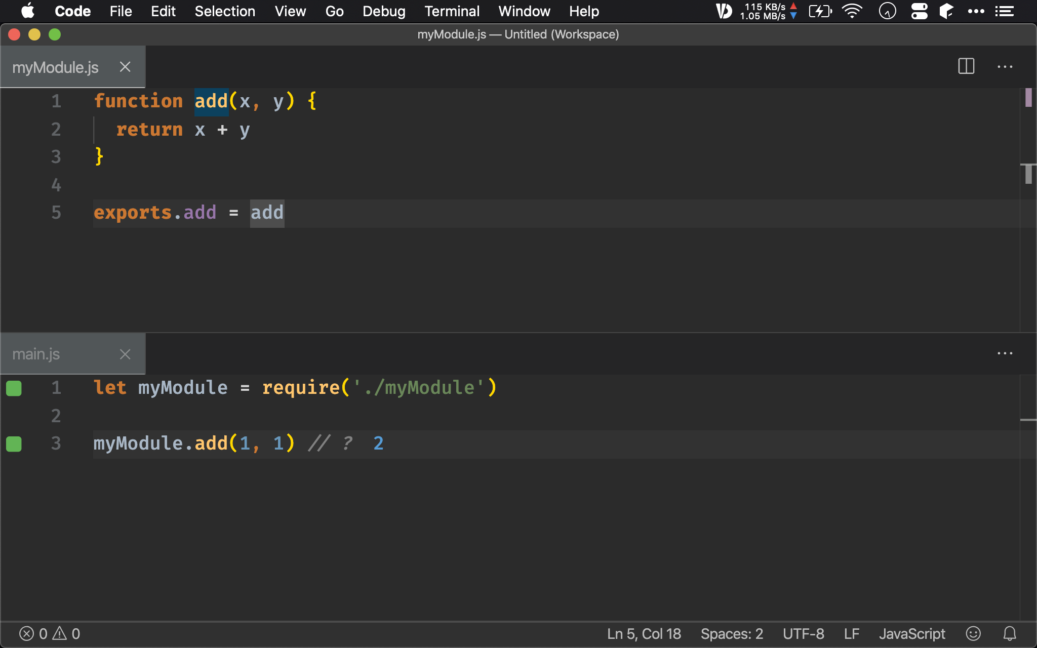Open the notifications bell icon
This screenshot has width=1037, height=648.
pos(1010,633)
